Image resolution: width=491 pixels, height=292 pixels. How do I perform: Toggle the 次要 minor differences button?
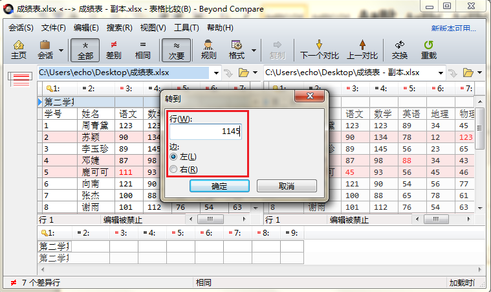point(177,50)
